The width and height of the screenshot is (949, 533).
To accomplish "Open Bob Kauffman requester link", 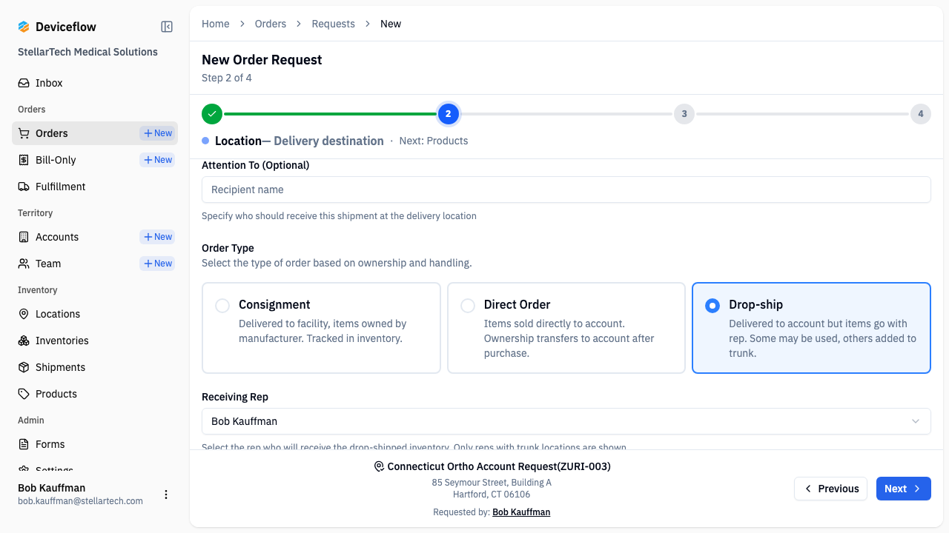I will coord(521,512).
